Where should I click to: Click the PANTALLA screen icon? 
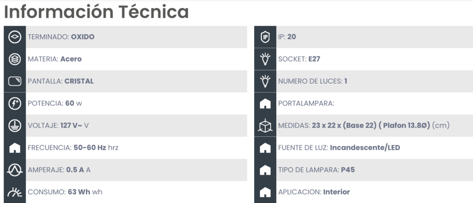[x=15, y=81]
